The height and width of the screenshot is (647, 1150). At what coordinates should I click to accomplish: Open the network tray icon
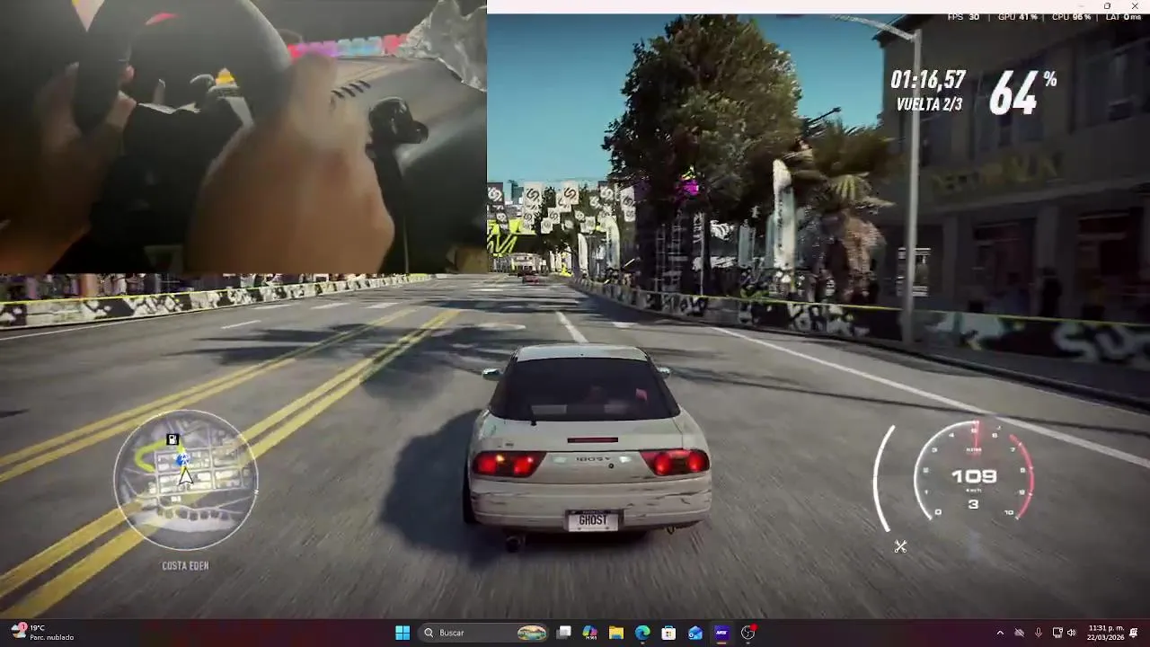pos(1057,633)
